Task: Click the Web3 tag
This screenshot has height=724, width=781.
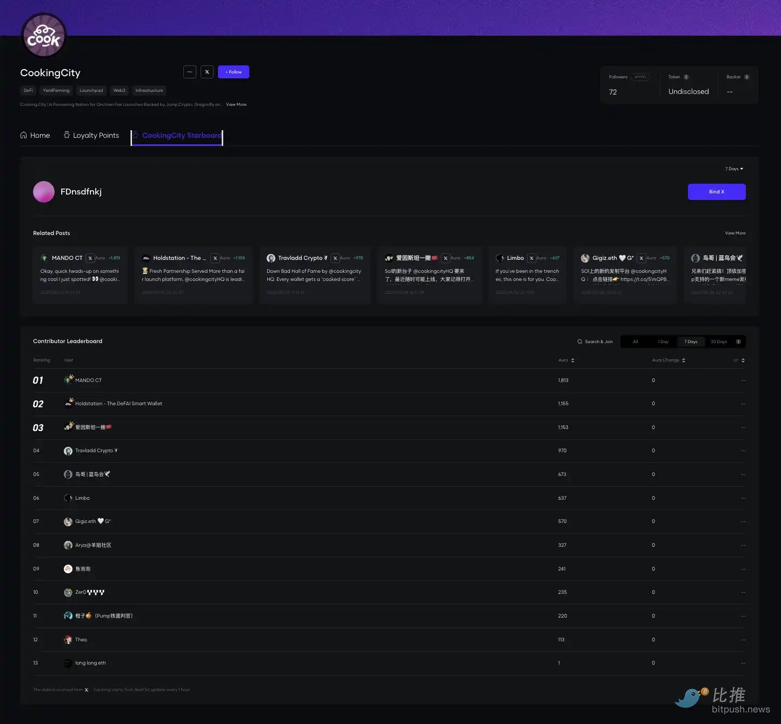Action: [x=119, y=90]
